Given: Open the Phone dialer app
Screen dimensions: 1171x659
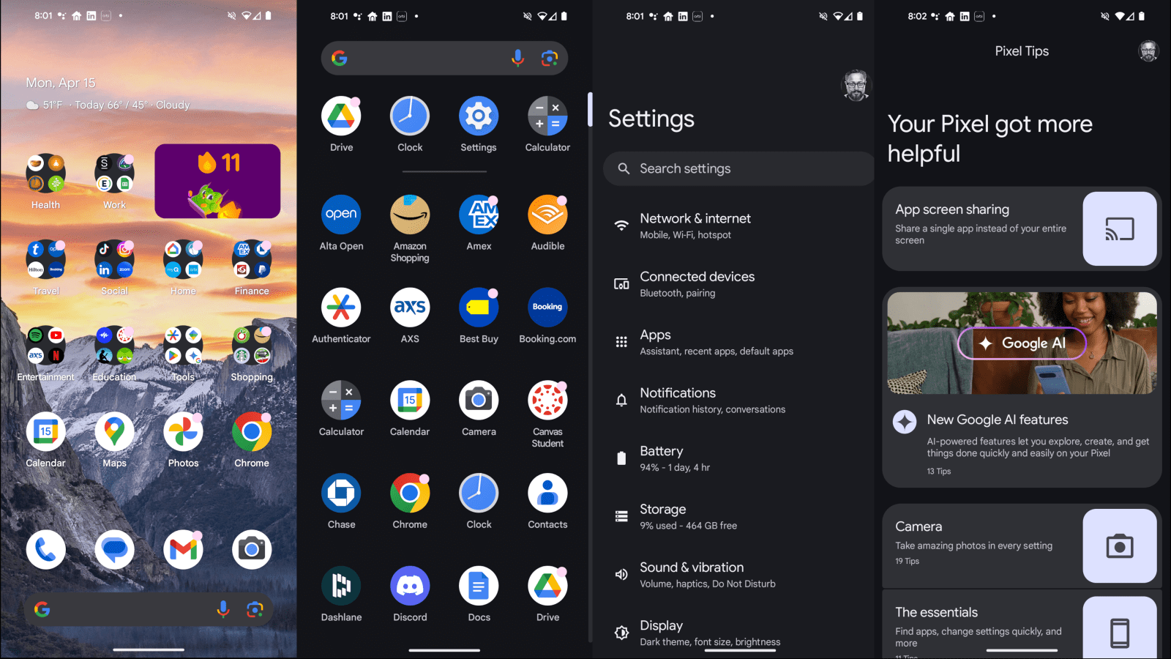Looking at the screenshot, I should click(45, 549).
